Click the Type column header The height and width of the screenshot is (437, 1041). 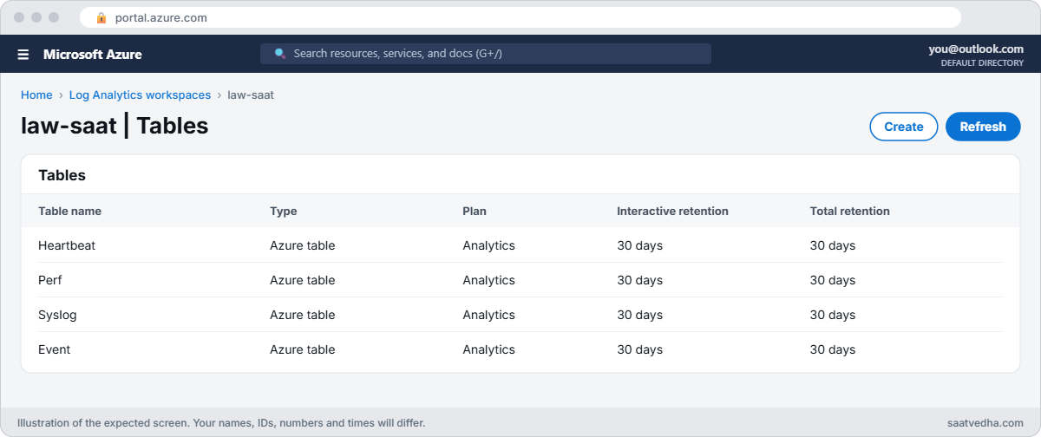pos(284,211)
